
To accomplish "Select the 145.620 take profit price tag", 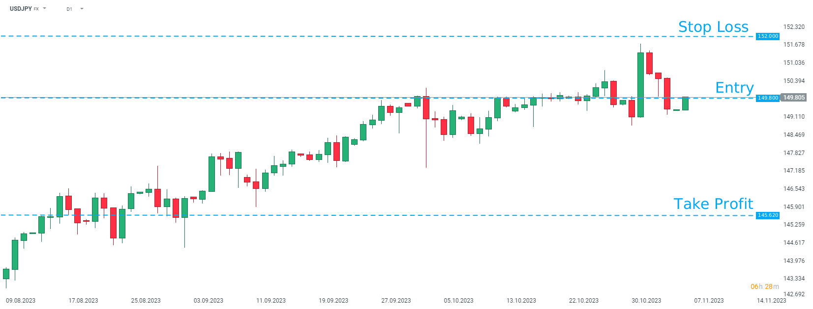I will 768,215.
